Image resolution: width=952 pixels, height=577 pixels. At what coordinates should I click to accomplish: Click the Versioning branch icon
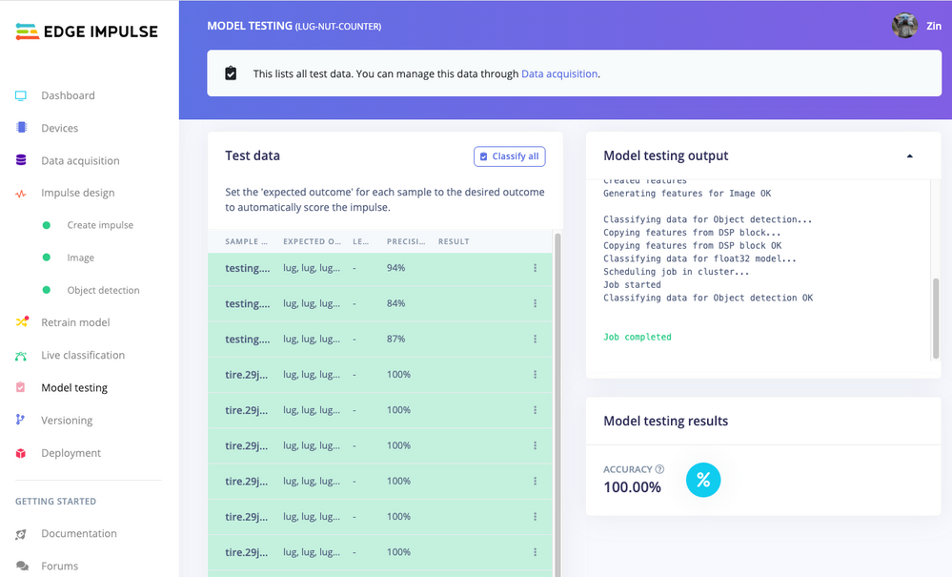[x=21, y=420]
